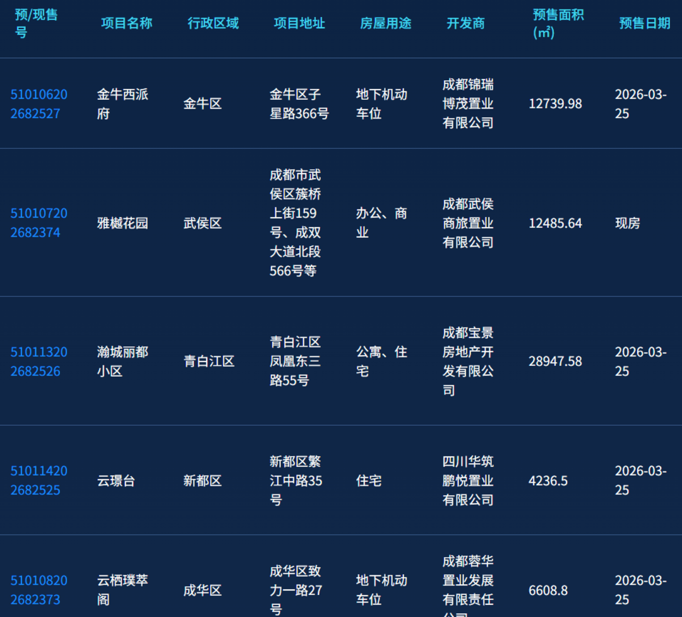The width and height of the screenshot is (682, 617).
Task: Click the 瀚城丽都小区 project name
Action: [x=123, y=361]
